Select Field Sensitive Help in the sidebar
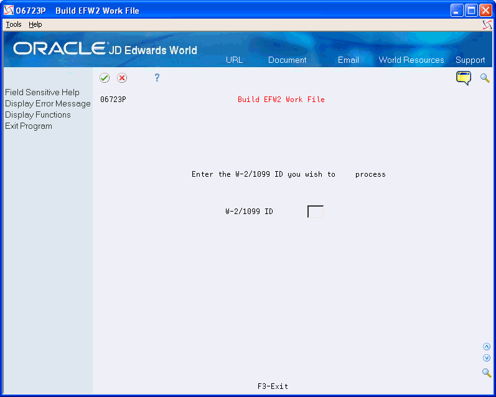 coord(42,92)
